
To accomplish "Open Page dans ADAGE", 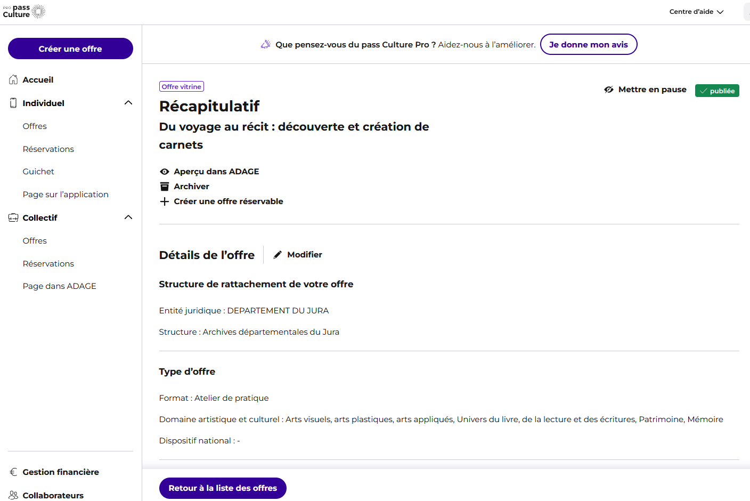I will [60, 286].
